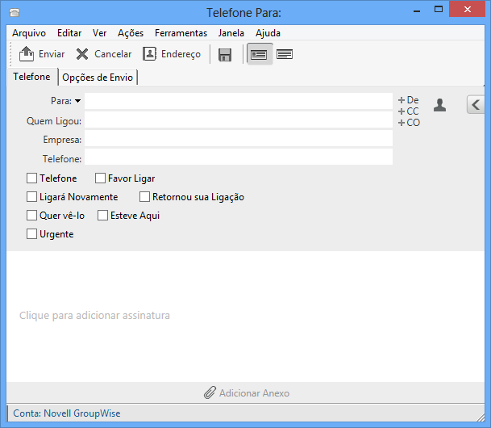This screenshot has height=428, width=491.
Task: Switch to the Telefone tab
Action: pos(31,77)
